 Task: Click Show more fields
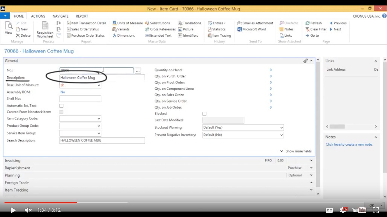click(x=298, y=151)
